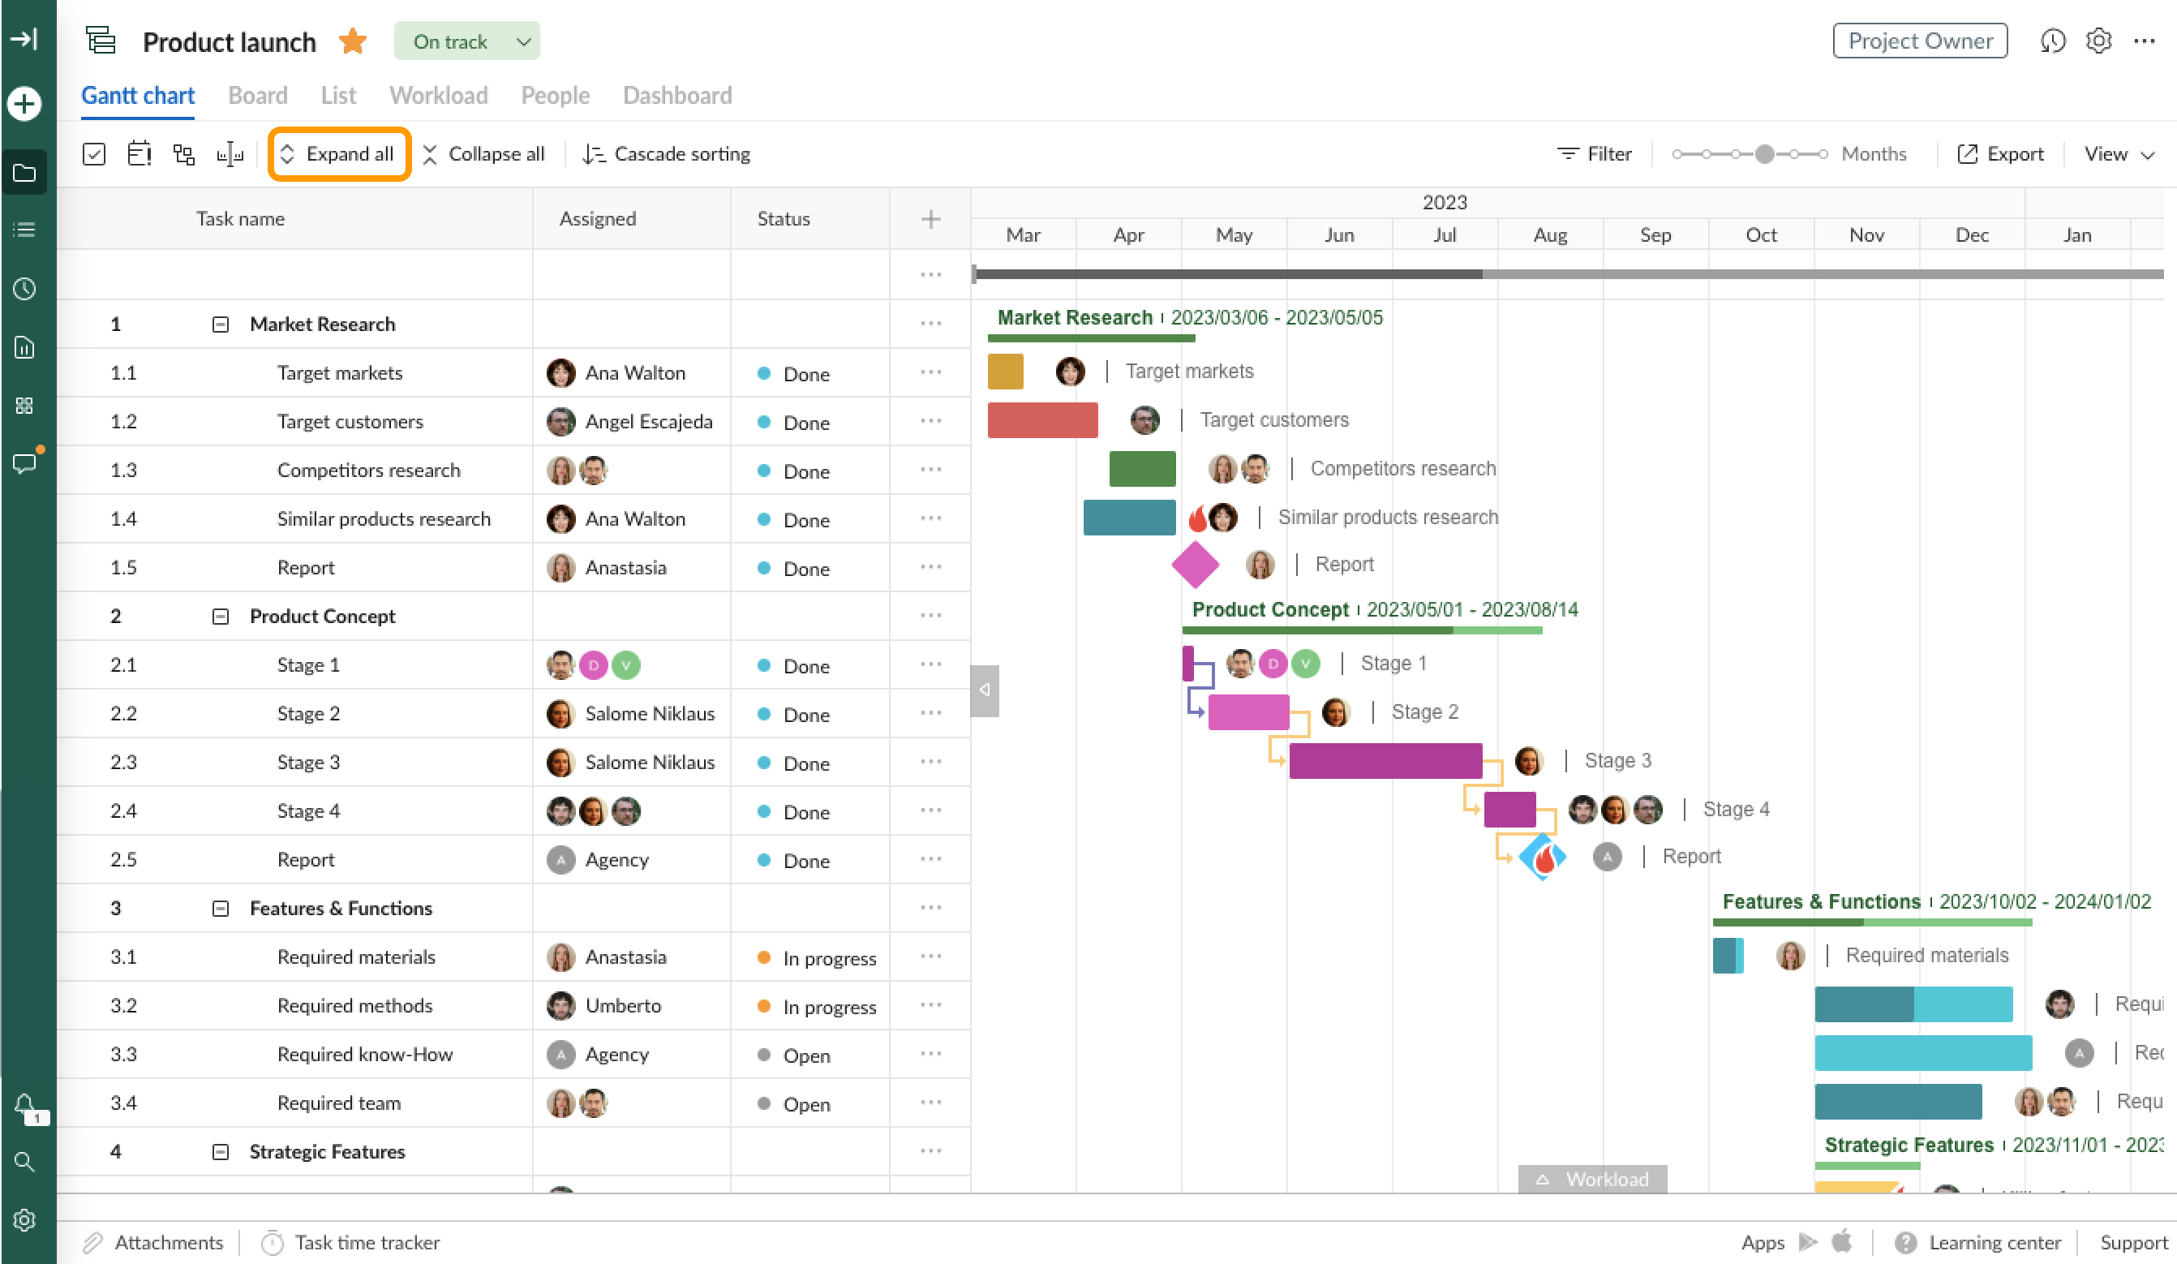Screen dimensions: 2177x1264
Task: Click the search magnifier in sidebar
Action: pos(24,1161)
